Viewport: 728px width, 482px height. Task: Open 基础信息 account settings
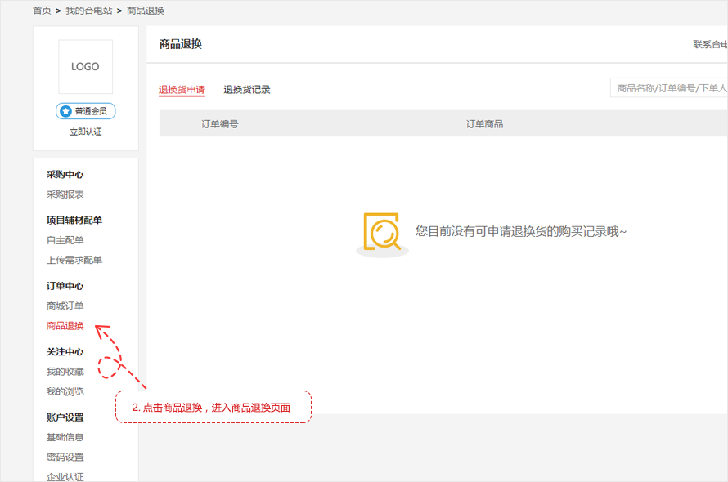65,437
